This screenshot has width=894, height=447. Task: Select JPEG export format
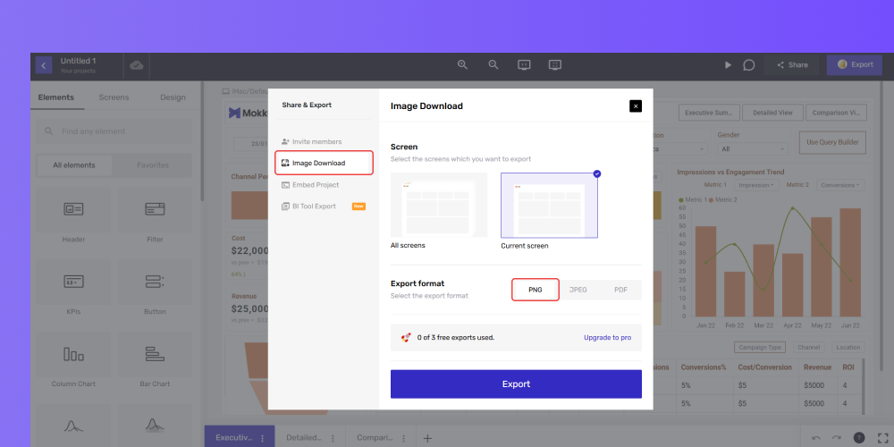coord(578,290)
